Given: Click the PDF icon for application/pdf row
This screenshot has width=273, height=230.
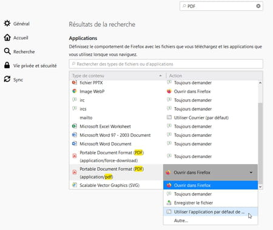Looking at the screenshot, I should [75, 172].
